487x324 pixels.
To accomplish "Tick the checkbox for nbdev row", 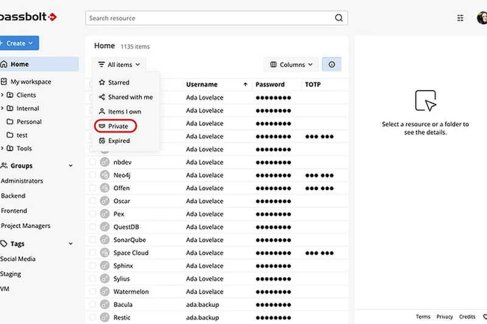I will 93,162.
